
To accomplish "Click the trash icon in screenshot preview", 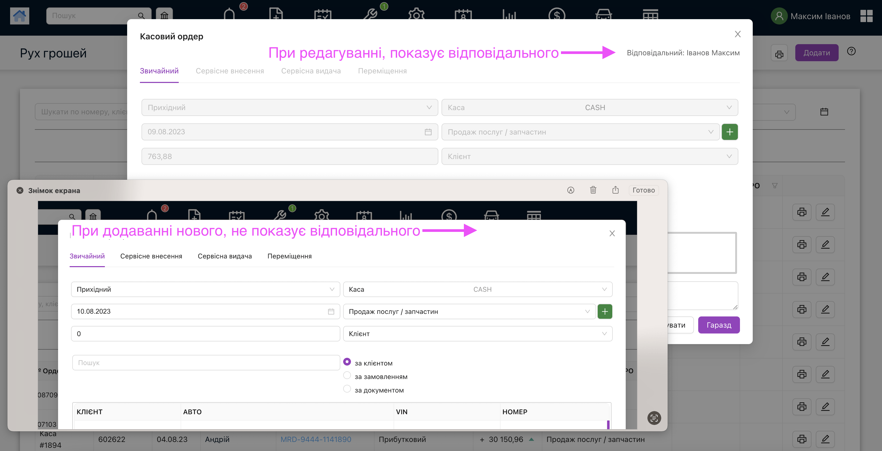I will click(x=593, y=190).
